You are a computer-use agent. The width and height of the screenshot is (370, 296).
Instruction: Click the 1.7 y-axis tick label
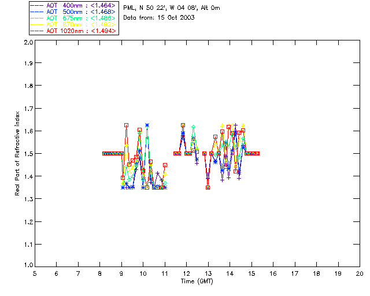pyautogui.click(x=28, y=109)
